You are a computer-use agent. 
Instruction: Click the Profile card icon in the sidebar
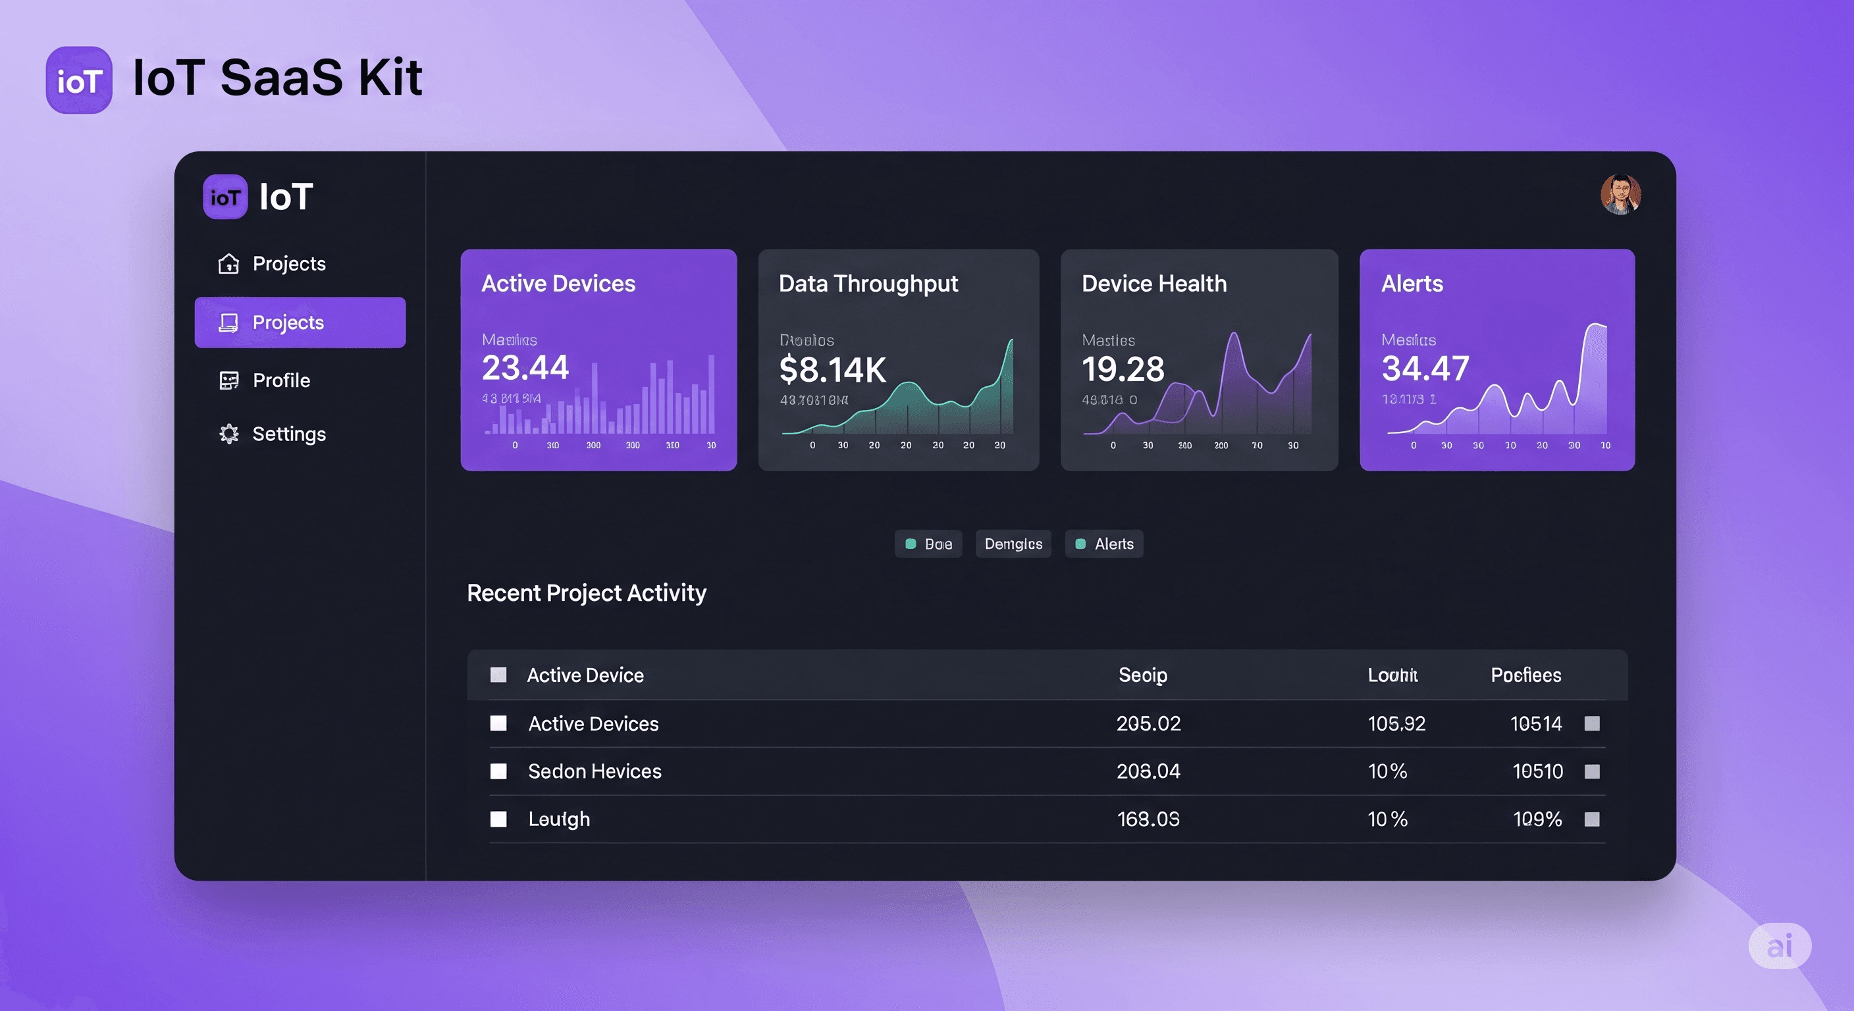click(229, 380)
